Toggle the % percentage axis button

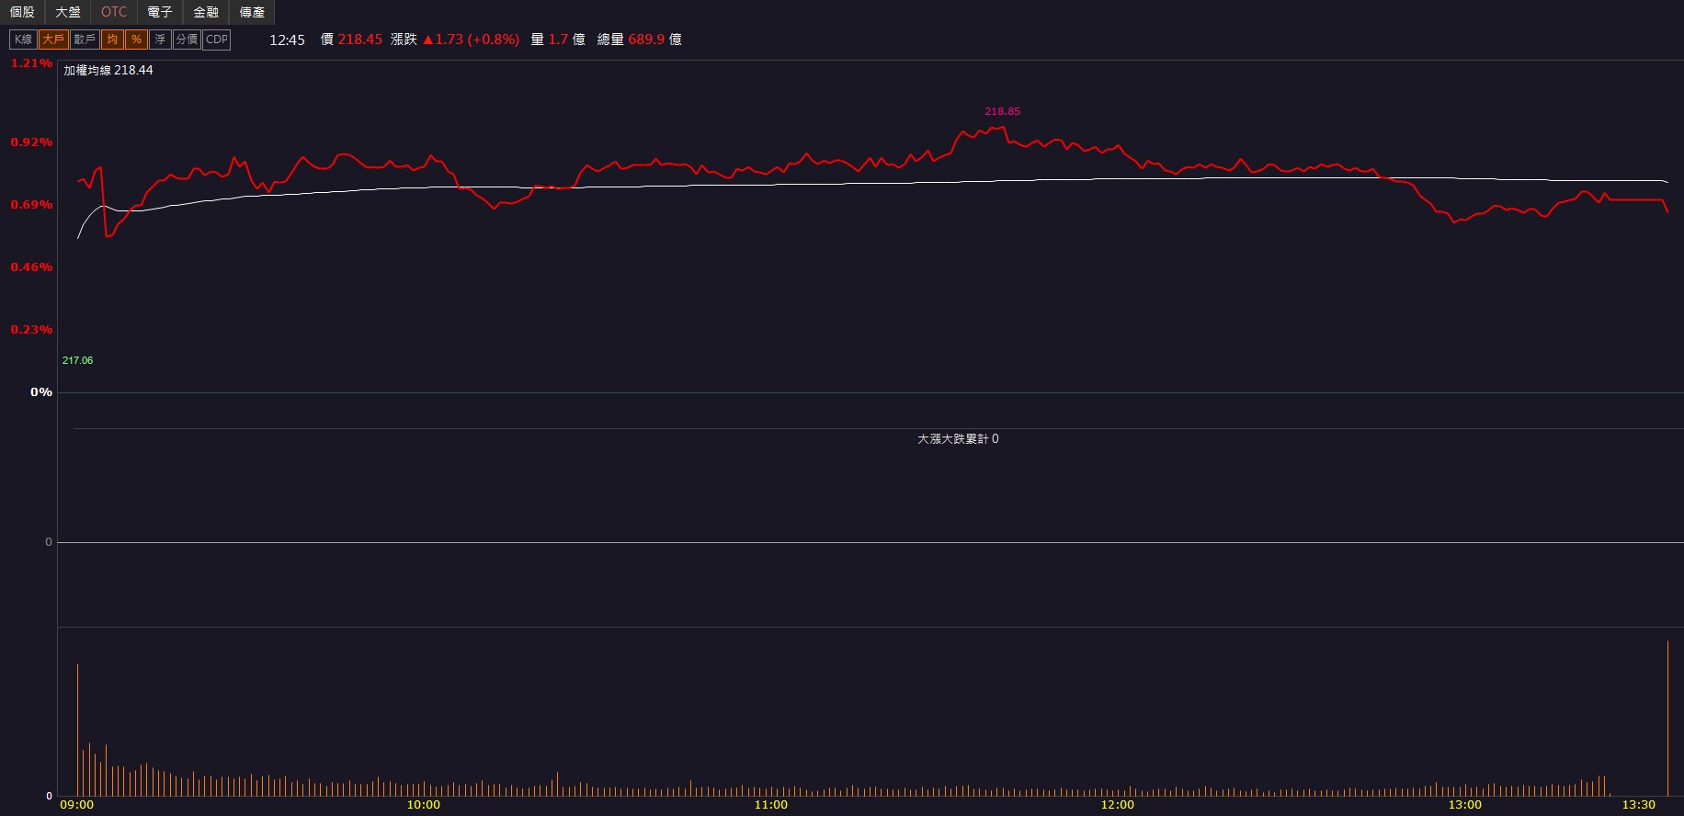(x=136, y=40)
